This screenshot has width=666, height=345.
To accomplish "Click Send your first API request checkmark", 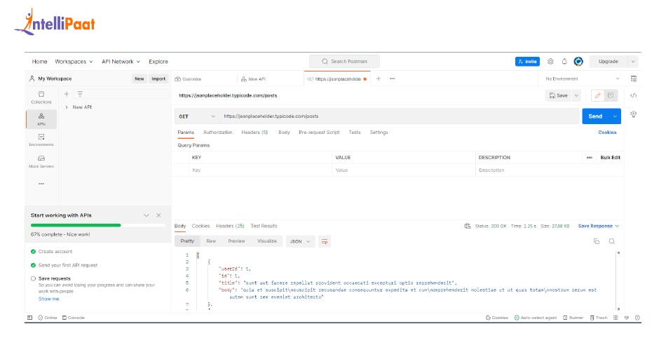I will point(33,265).
